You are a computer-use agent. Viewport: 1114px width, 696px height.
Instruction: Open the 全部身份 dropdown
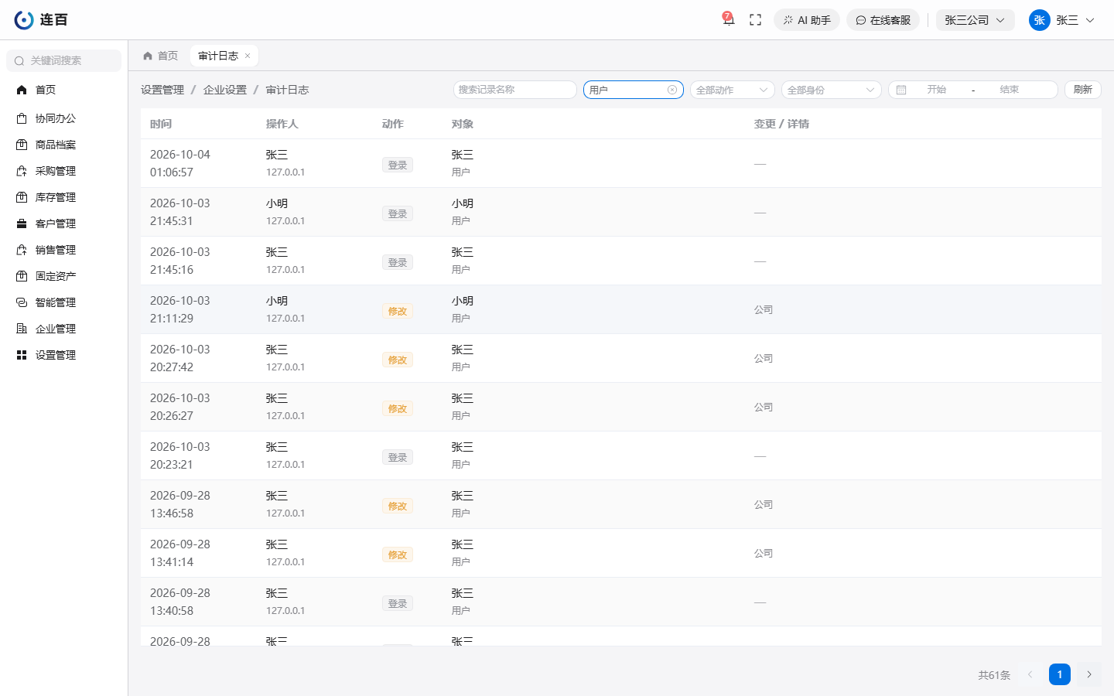pos(832,90)
